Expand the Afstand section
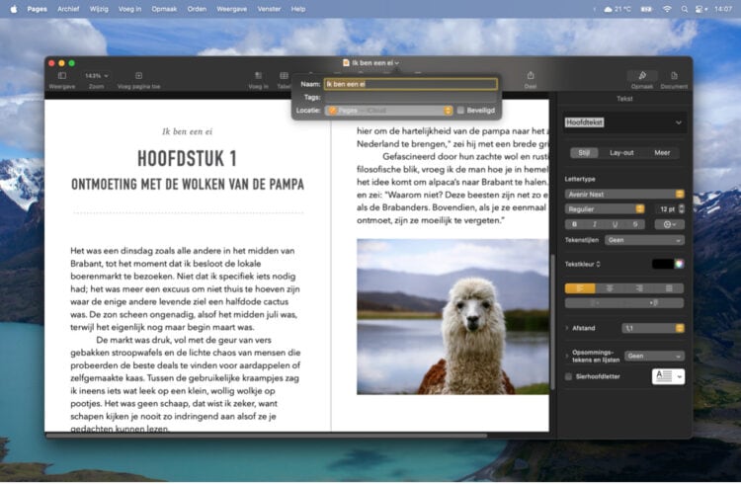This screenshot has height=484, width=741. (x=567, y=328)
